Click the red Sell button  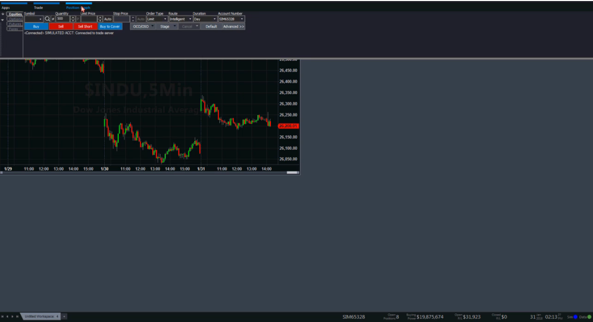coord(61,27)
